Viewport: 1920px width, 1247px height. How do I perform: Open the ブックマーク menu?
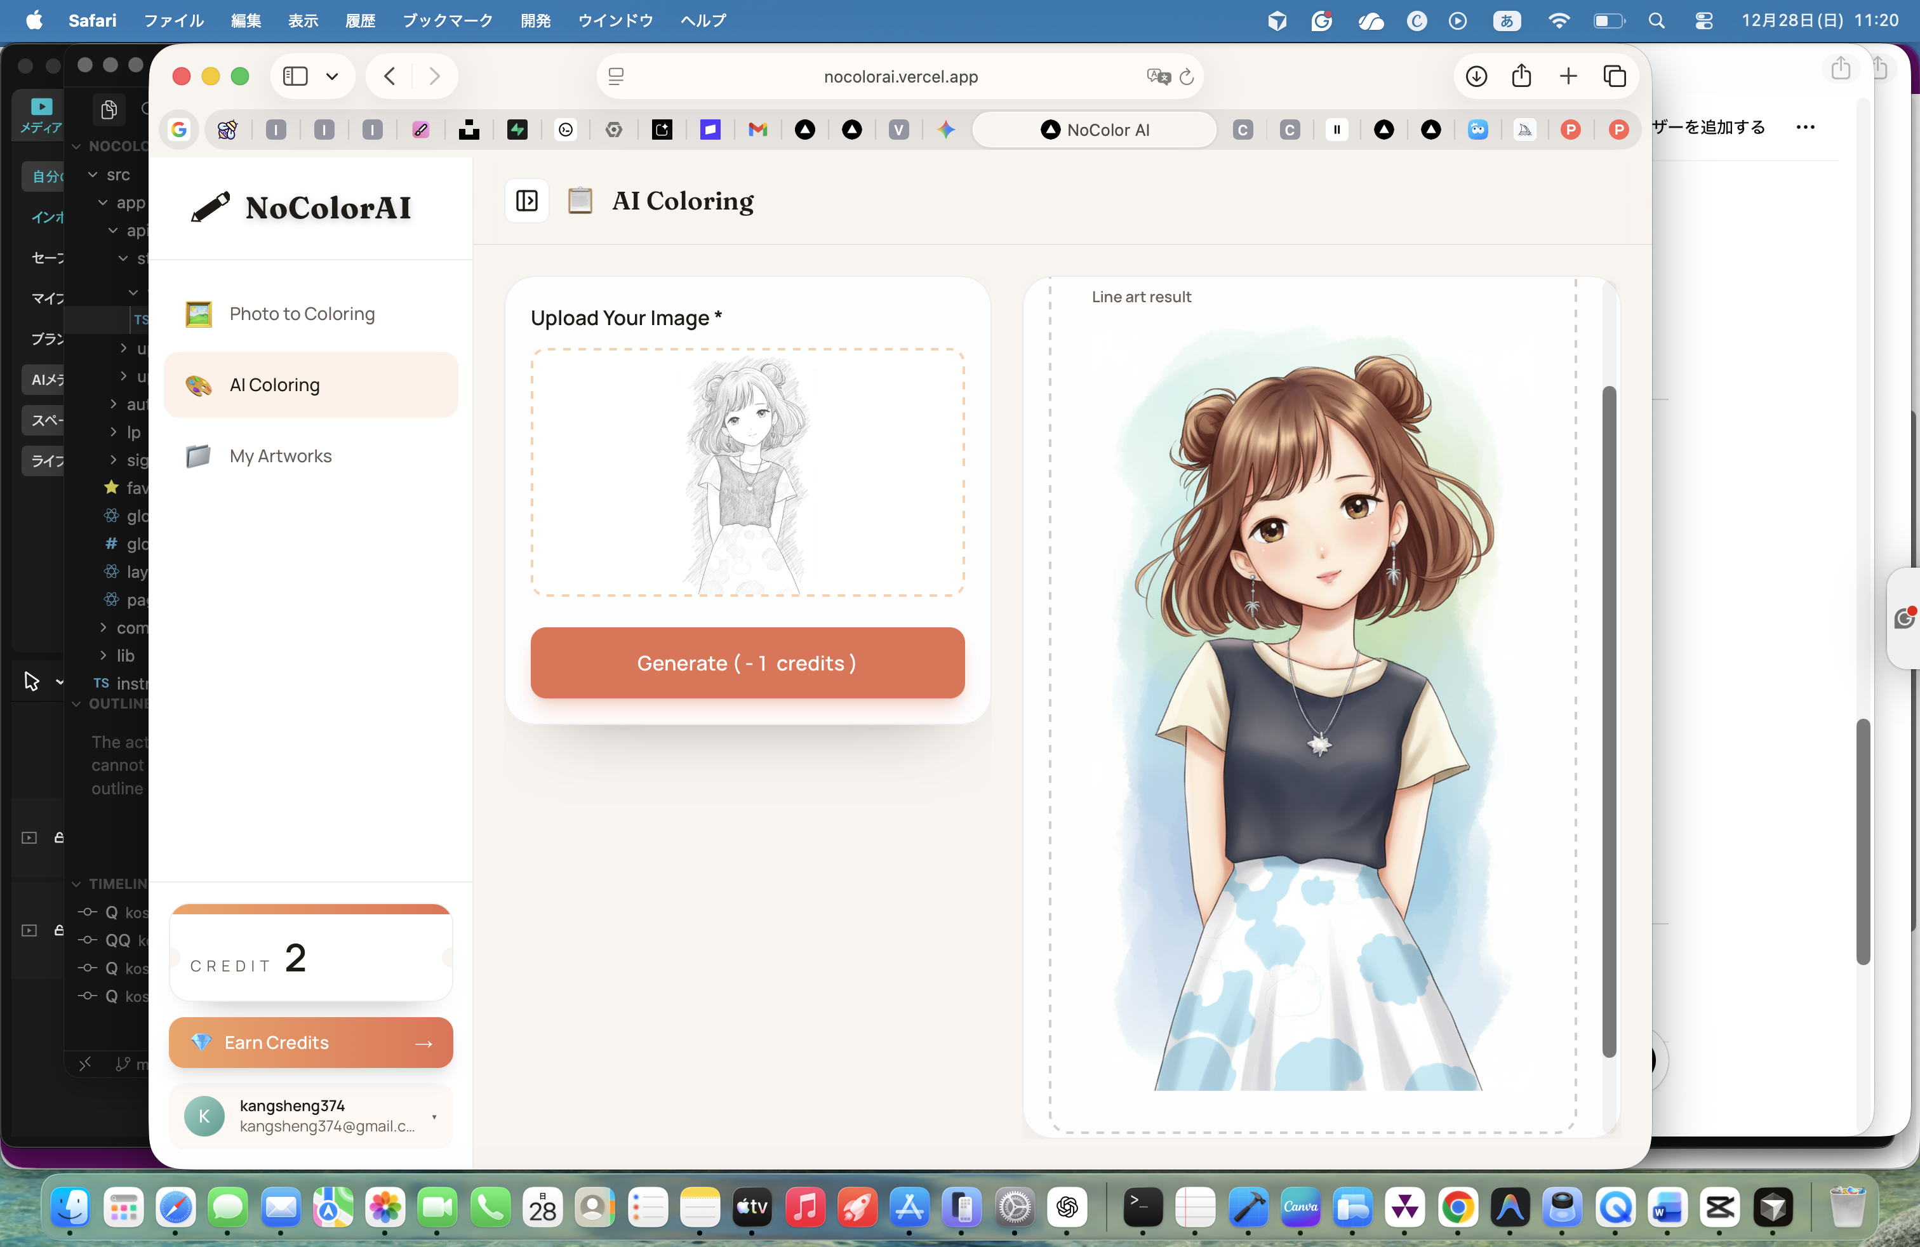446,21
